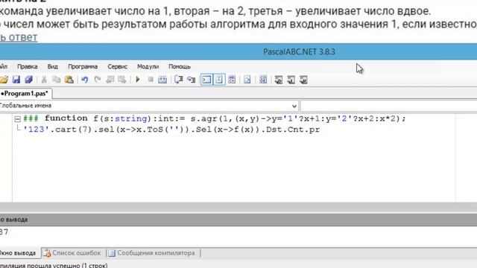Toggle the output window toolbar button
Viewport: 477px width, 268px height.
pyautogui.click(x=206, y=80)
